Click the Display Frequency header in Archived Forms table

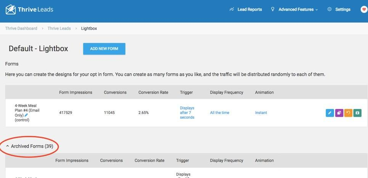click(x=227, y=160)
